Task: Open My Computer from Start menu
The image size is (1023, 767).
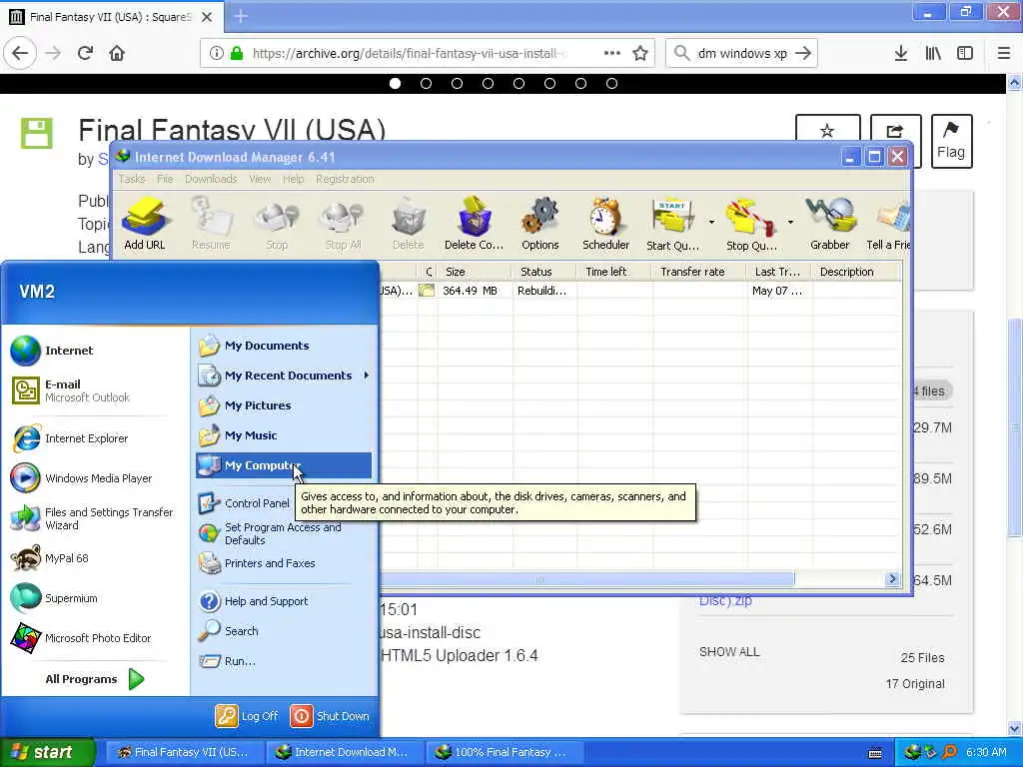Action: 284,465
